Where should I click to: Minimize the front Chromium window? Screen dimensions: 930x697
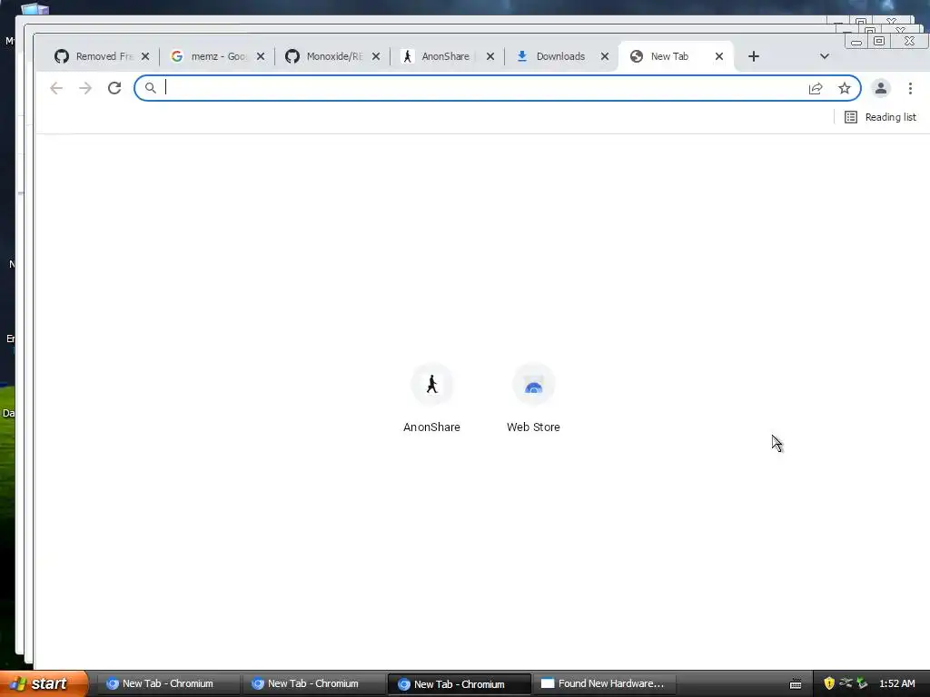pos(856,42)
